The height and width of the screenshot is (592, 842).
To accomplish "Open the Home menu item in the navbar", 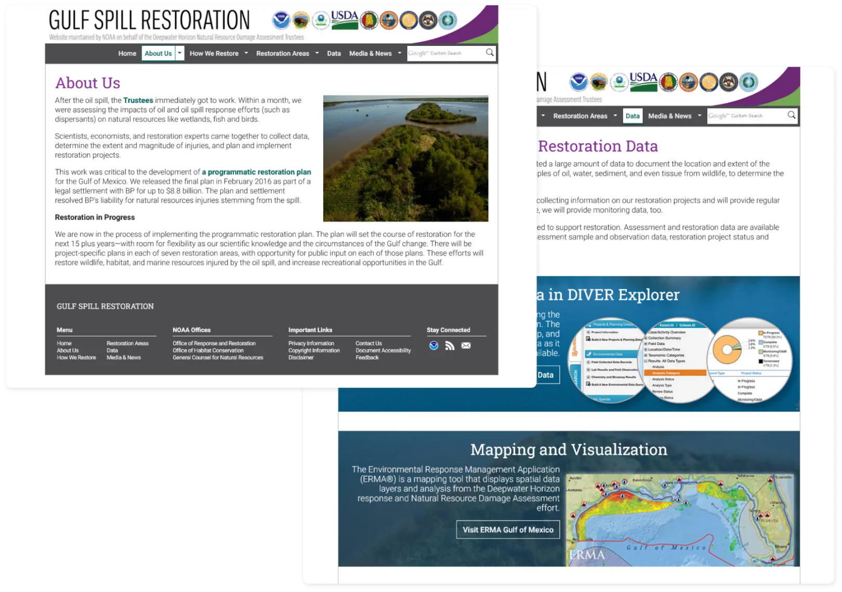I will [x=127, y=53].
